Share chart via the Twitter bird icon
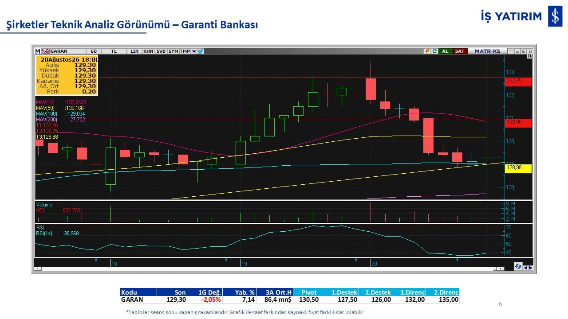Viewport: 568px width, 319px height. pyautogui.click(x=201, y=51)
